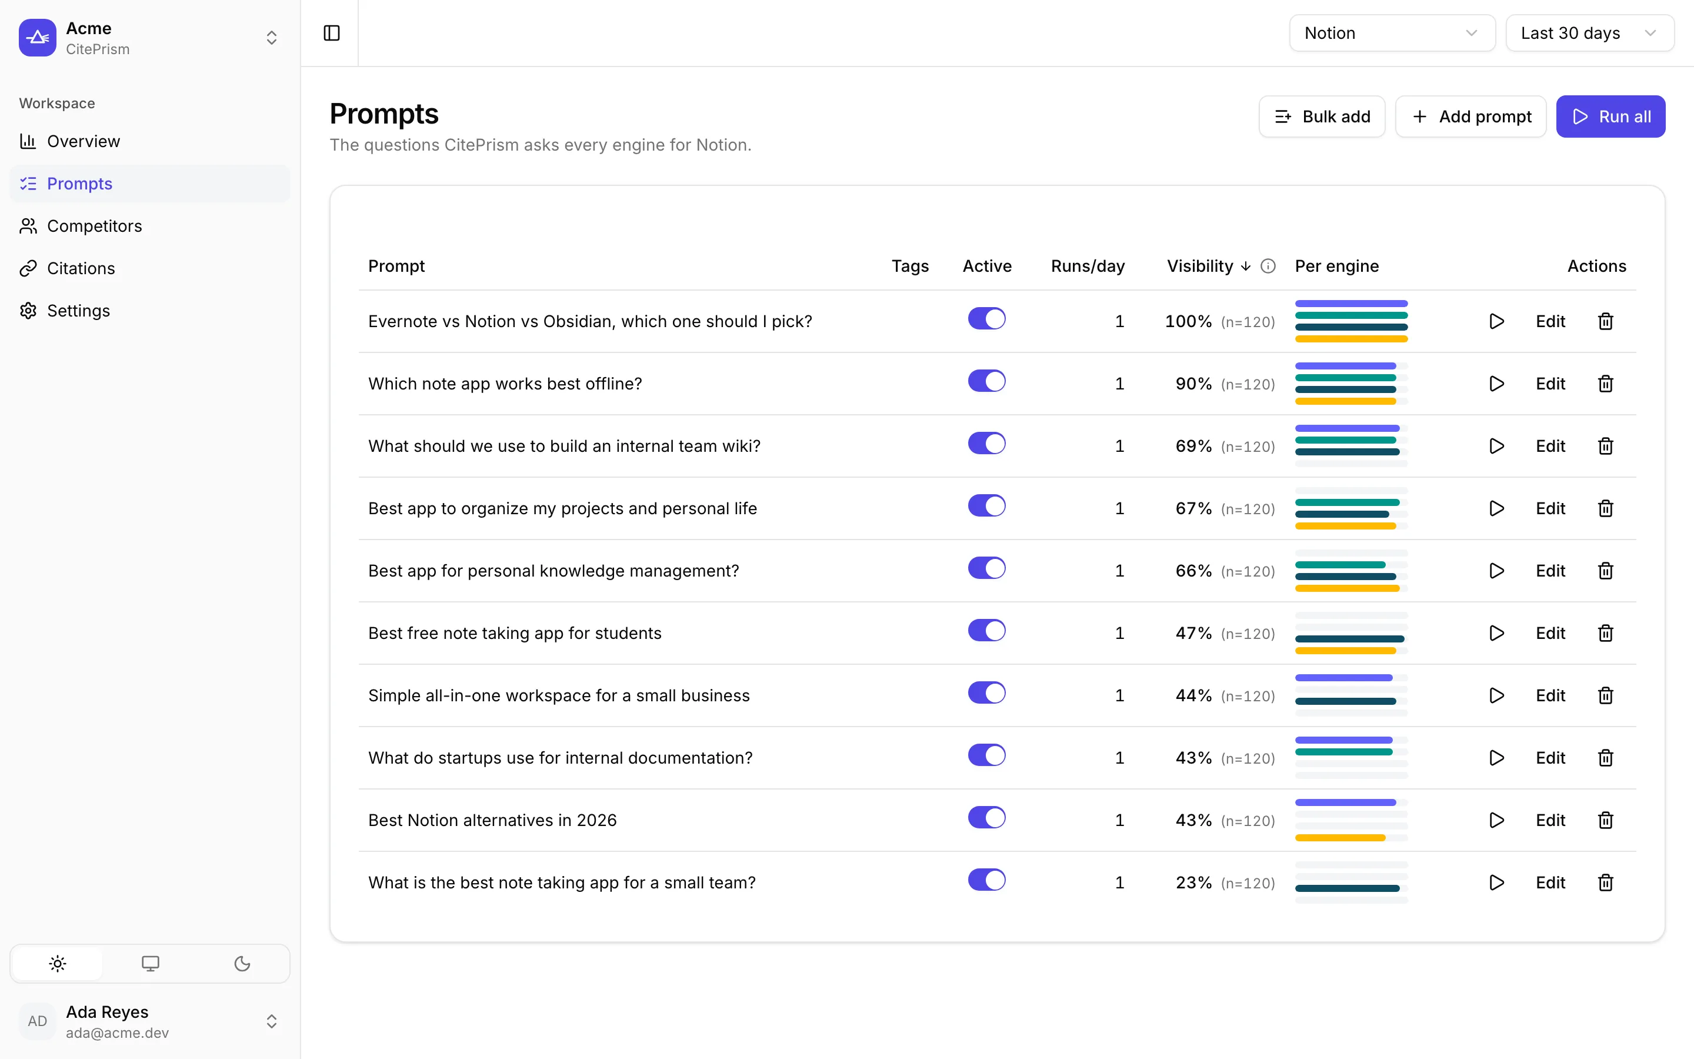Run the 'note taking app for a small team' prompt
1694x1059 pixels.
1496,883
